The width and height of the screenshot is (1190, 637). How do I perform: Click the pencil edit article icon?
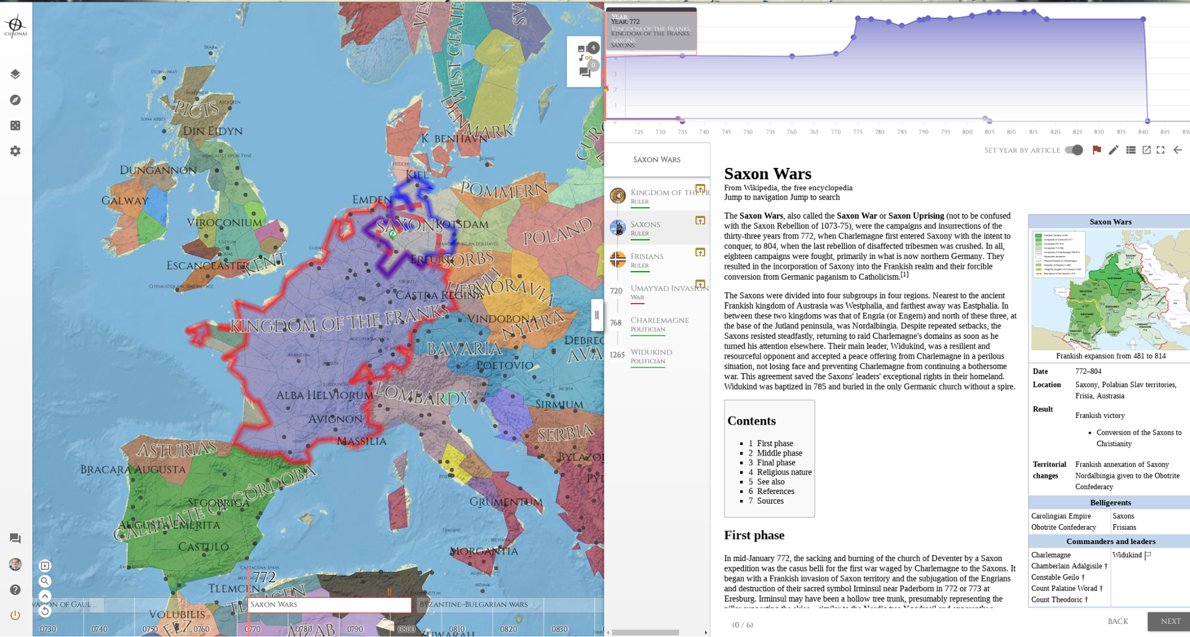coord(1113,150)
